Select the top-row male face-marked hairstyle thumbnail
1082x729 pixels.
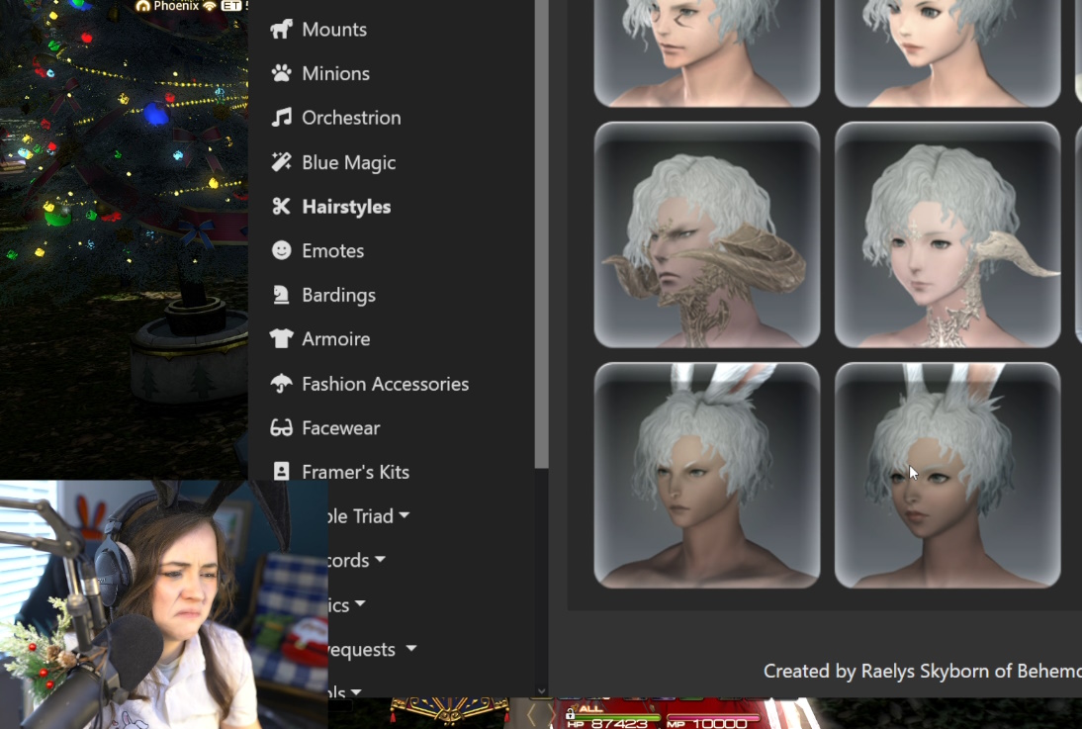[x=706, y=53]
